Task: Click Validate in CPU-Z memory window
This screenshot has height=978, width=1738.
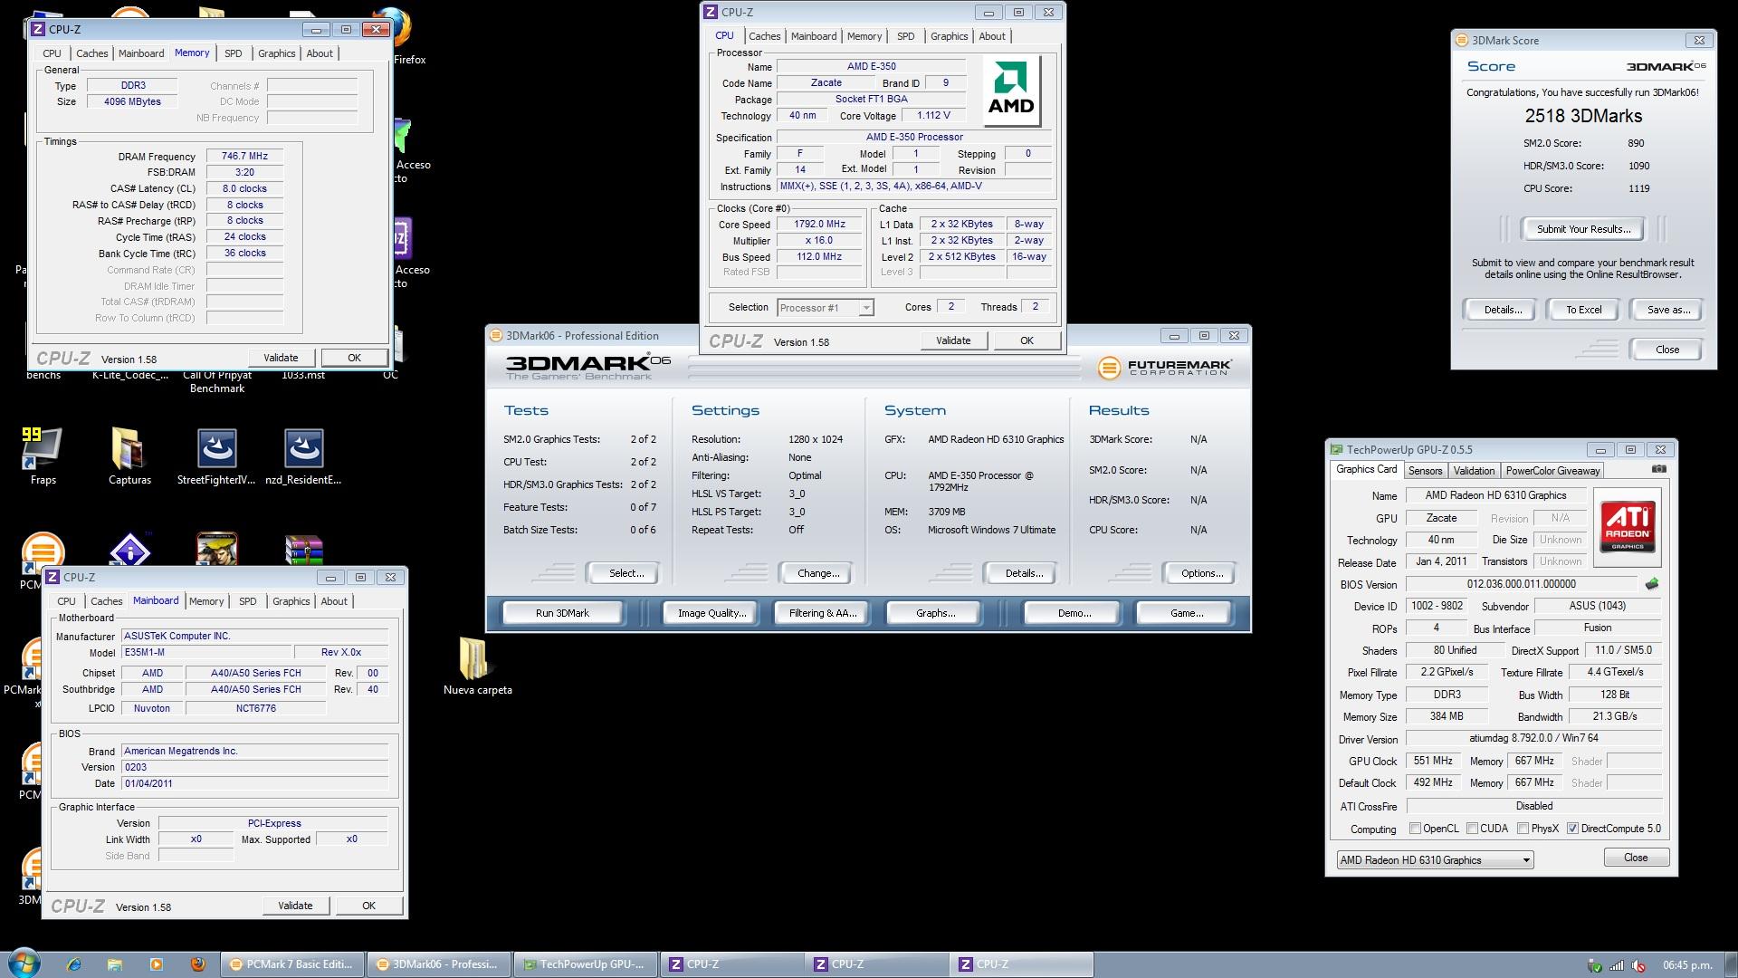Action: pyautogui.click(x=281, y=358)
